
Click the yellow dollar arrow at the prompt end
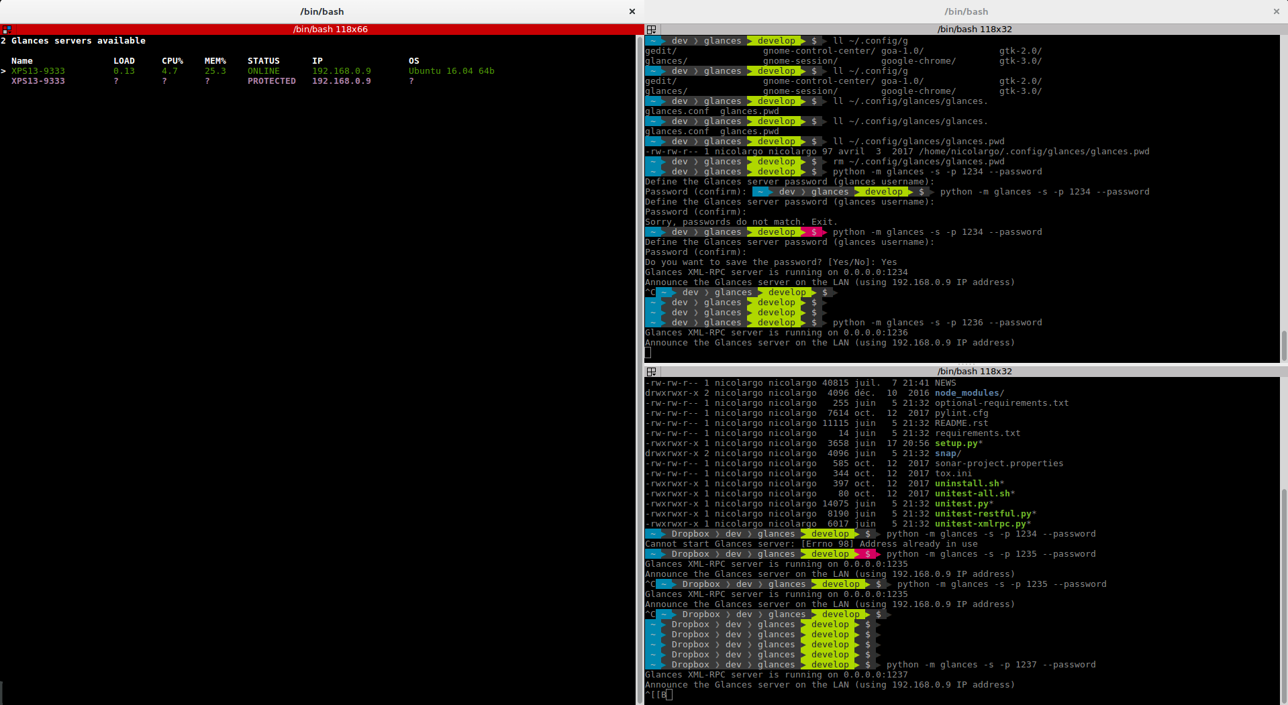pyautogui.click(x=866, y=664)
